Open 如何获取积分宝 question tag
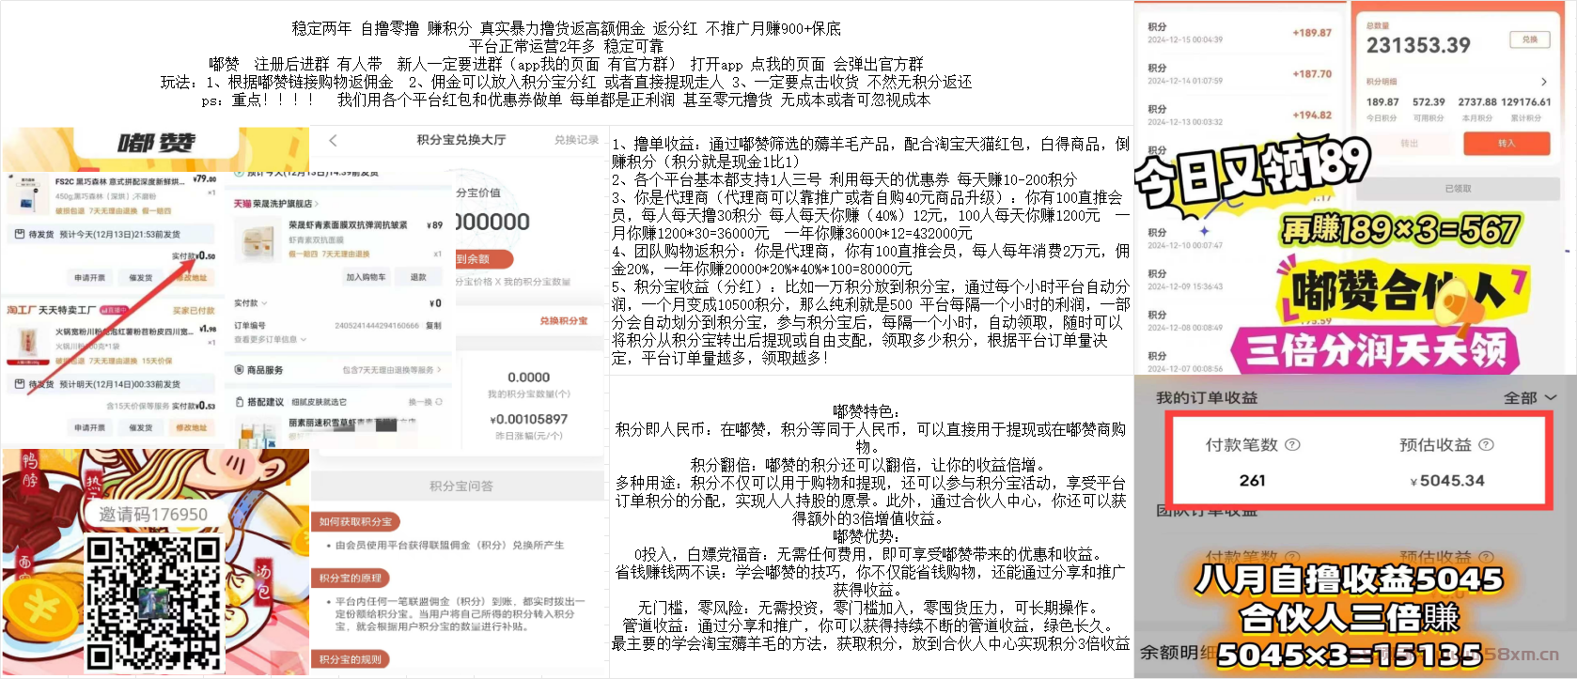 pyautogui.click(x=355, y=521)
